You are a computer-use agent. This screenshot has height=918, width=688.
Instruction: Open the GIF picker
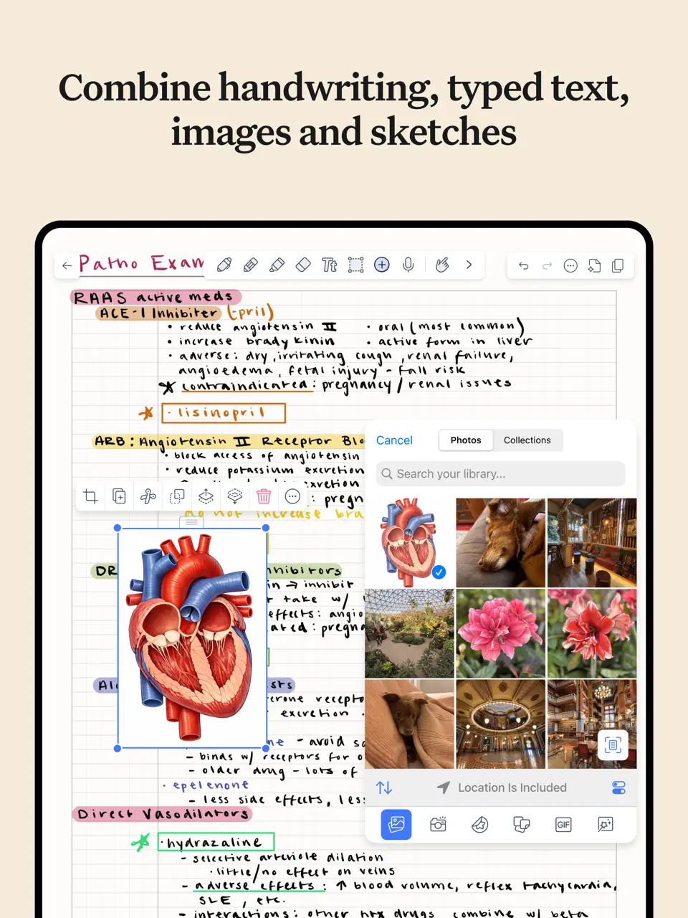[563, 825]
